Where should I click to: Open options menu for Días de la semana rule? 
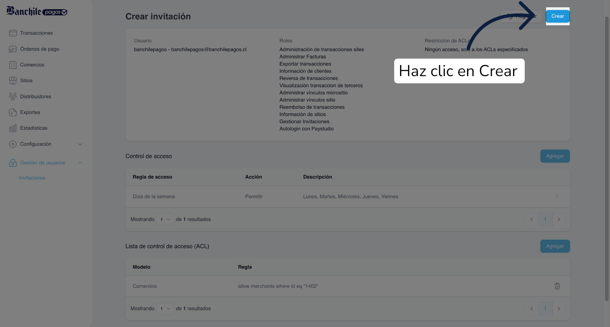point(557,197)
